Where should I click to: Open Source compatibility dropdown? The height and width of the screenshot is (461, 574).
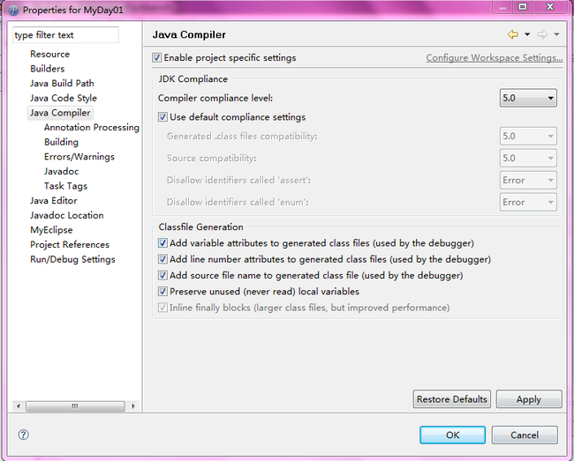[x=528, y=158]
